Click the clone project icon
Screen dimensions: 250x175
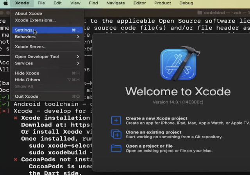click(116, 134)
